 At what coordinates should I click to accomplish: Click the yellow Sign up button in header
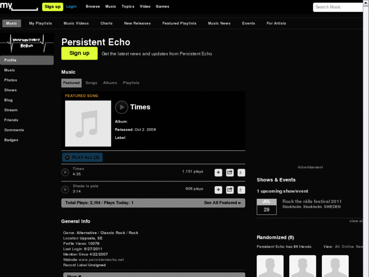pyautogui.click(x=52, y=7)
